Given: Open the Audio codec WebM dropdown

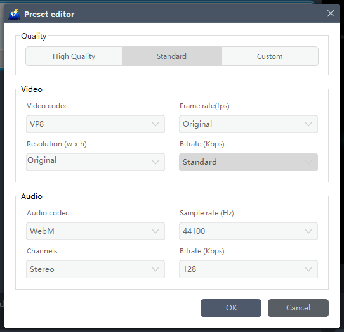Looking at the screenshot, I should click(x=95, y=231).
